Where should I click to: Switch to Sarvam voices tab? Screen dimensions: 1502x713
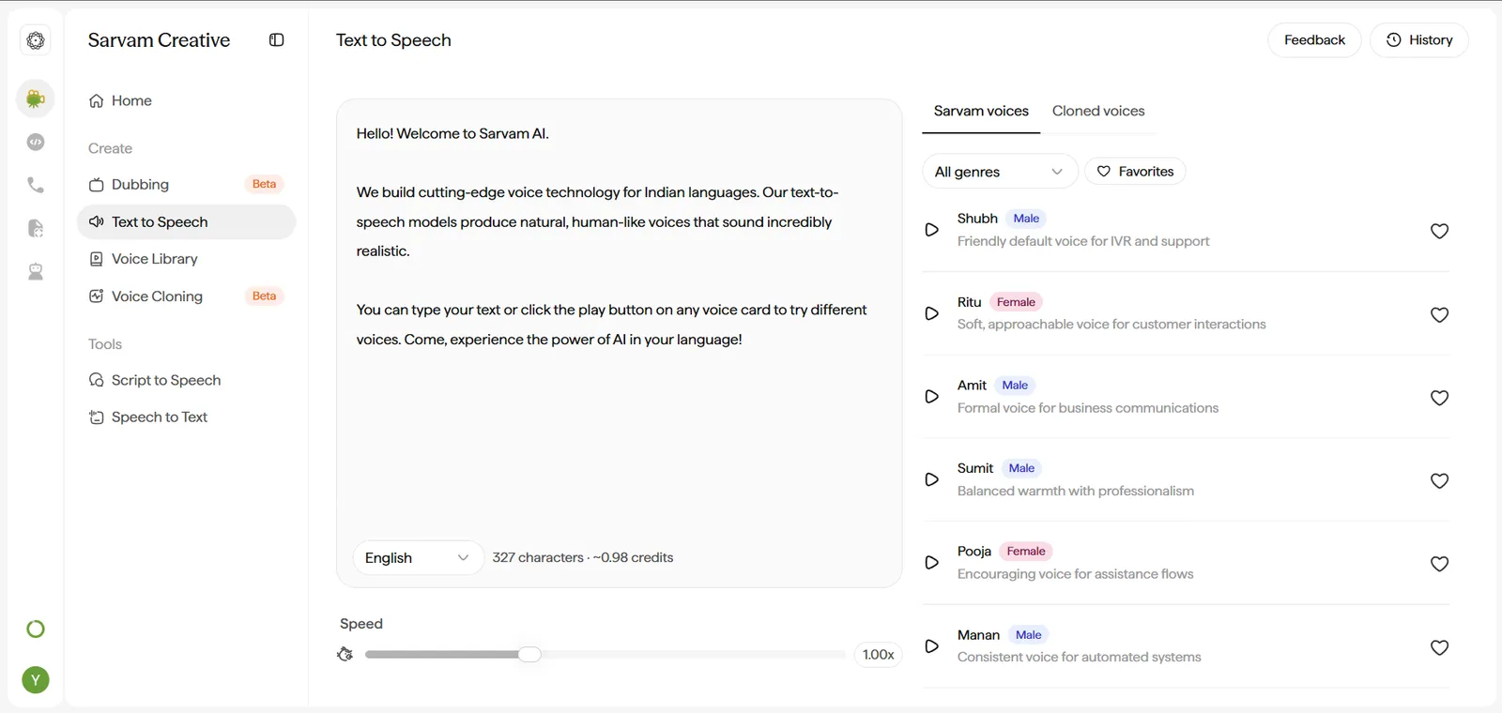pyautogui.click(x=981, y=111)
